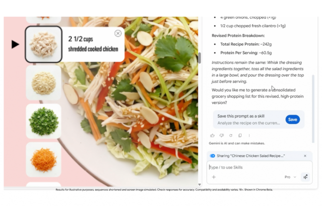Click the scroll down arrow on the recipe page

[x=200, y=184]
